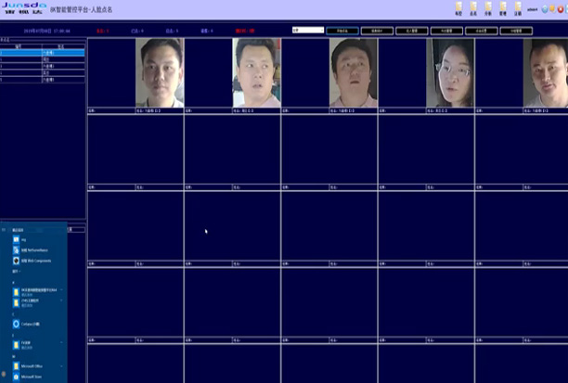Select the face photo of woman with glasses

[x=450, y=73]
